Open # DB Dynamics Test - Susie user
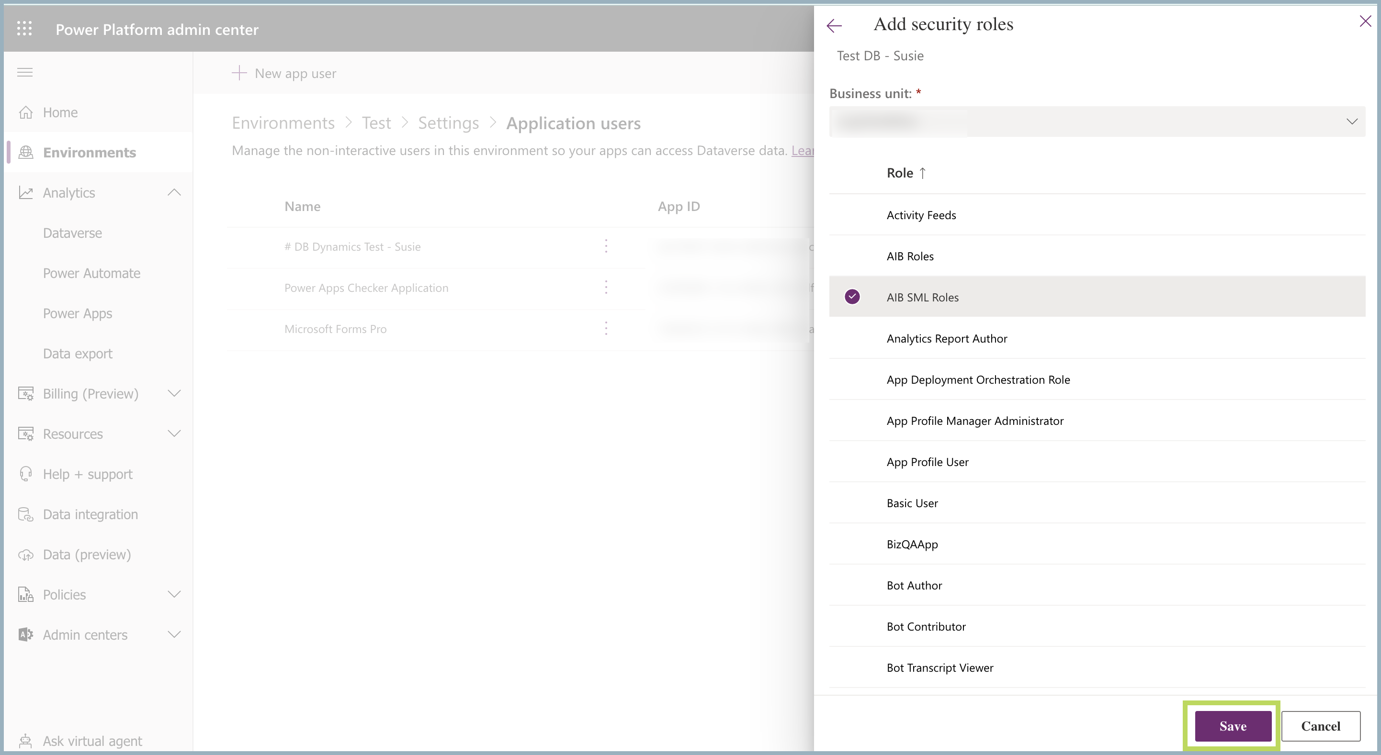Screen dimensions: 1381x755 (x=352, y=246)
